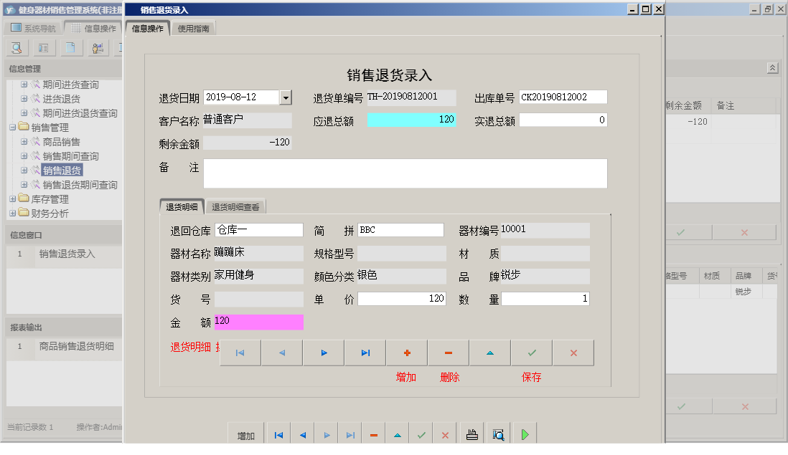Screen dimensions: 788x455
Task: Open print preview from the bottom toolbar
Action: point(497,433)
